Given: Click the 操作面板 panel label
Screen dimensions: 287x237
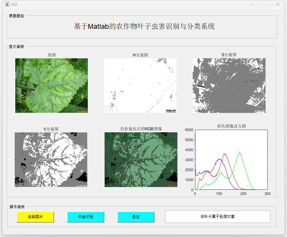Looking at the screenshot, I should click(17, 207).
